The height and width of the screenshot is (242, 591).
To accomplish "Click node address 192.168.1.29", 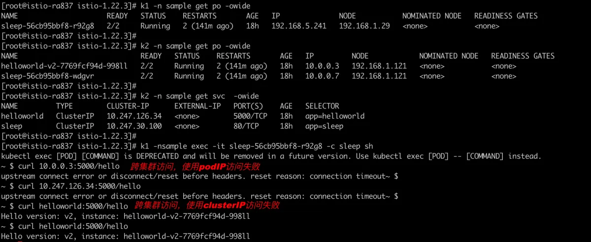I will [364, 26].
